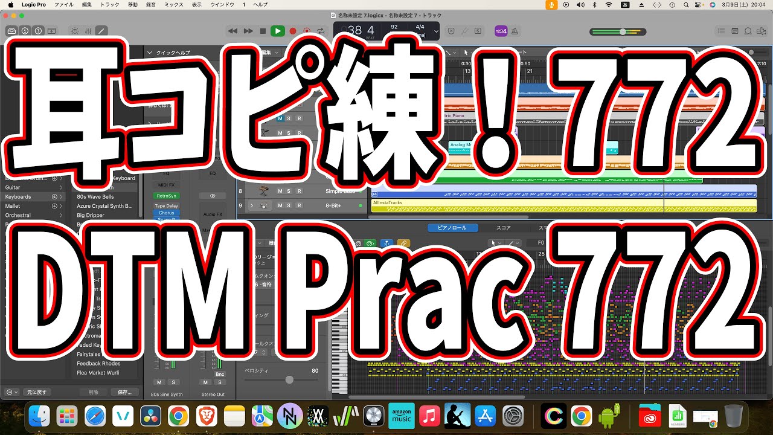
Task: Open the Library panel icon
Action: (11, 31)
